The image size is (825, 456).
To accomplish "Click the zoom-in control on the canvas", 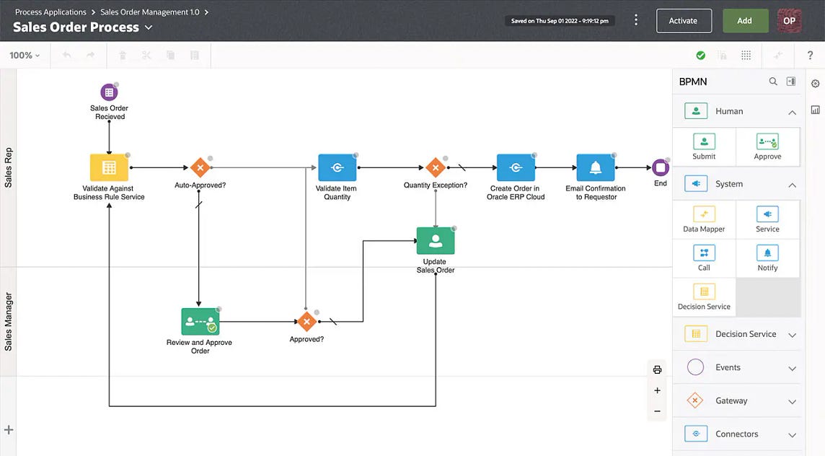I will [x=657, y=390].
